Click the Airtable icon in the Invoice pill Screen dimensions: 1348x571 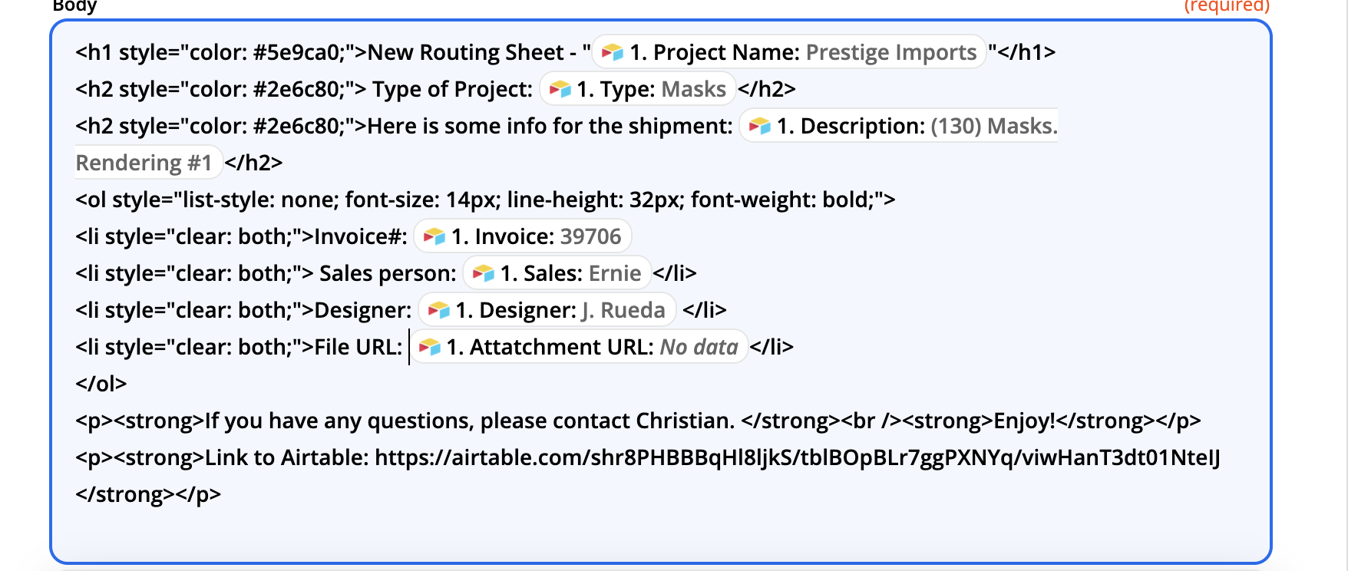(x=434, y=236)
